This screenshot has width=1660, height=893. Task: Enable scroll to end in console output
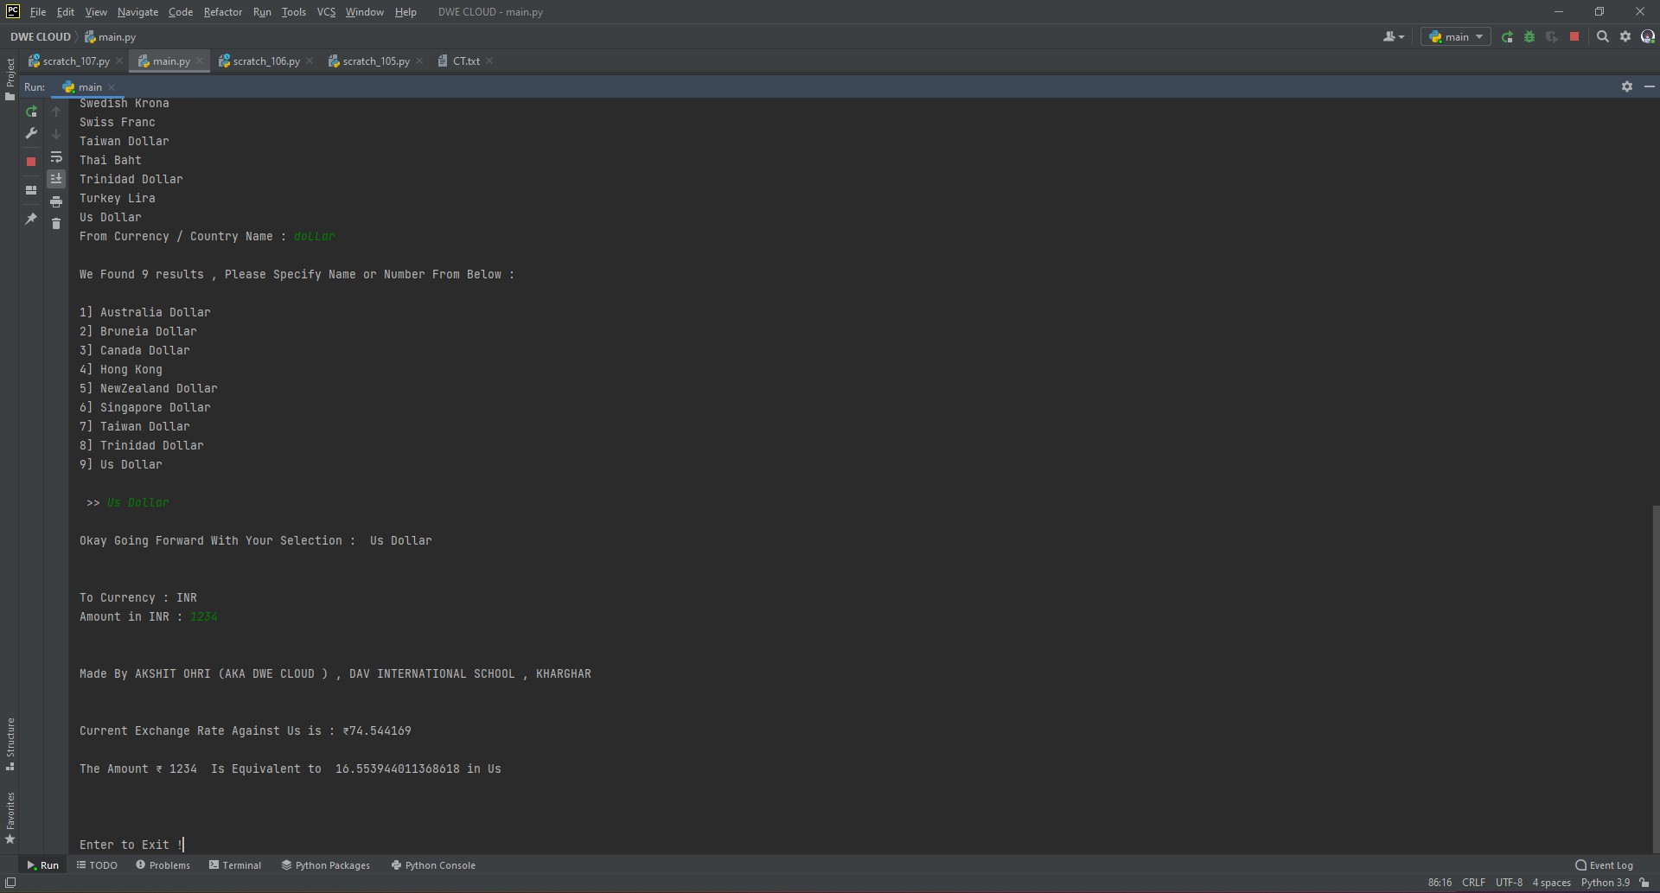pos(56,179)
